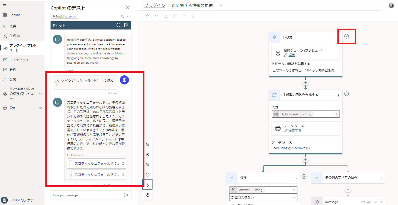Click the flag icon in the chat header

click(125, 25)
